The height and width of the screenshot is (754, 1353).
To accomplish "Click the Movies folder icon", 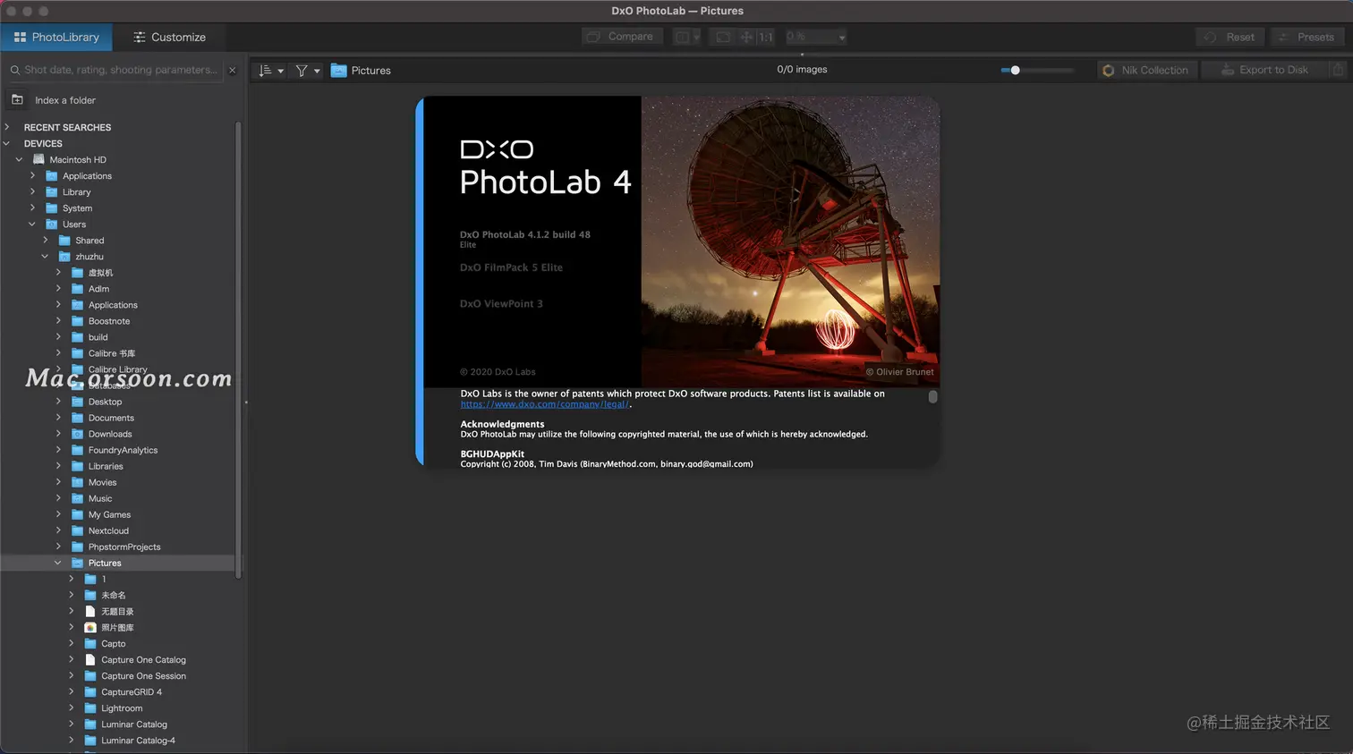I will [77, 482].
